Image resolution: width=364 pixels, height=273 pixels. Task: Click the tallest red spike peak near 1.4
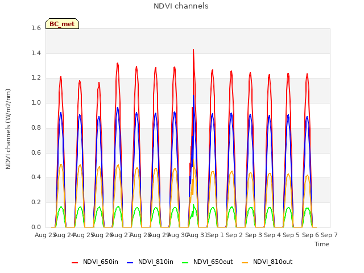(193, 49)
